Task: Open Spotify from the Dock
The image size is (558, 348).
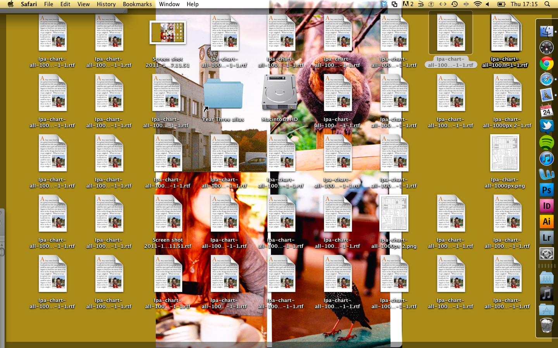Action: [546, 143]
